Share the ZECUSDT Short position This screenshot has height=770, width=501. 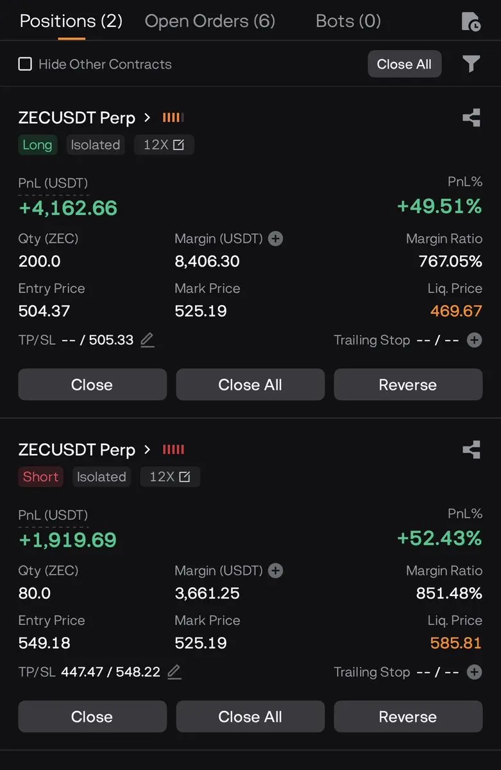[x=471, y=450]
